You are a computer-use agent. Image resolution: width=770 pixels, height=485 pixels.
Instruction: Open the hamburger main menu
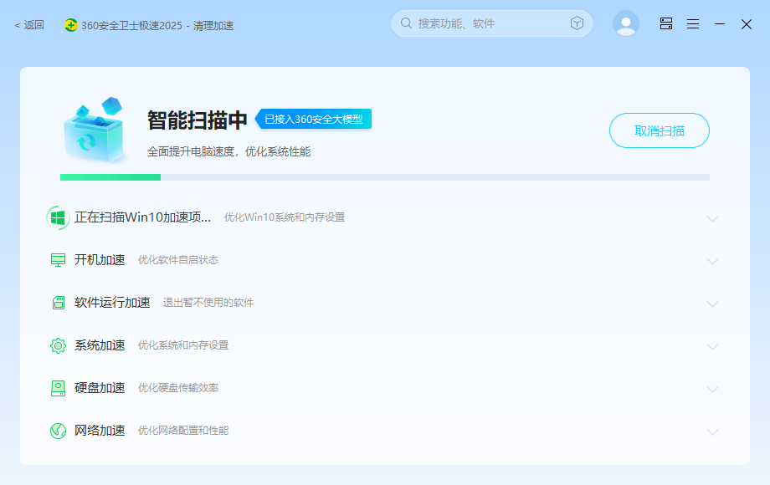point(693,23)
